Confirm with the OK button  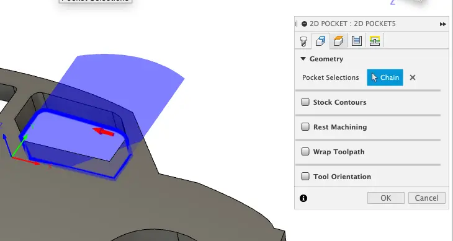pos(386,198)
